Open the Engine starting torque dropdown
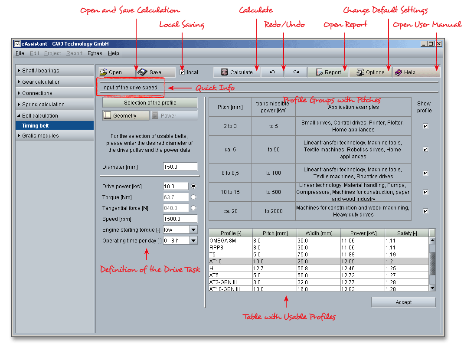464x344 pixels. (x=193, y=230)
